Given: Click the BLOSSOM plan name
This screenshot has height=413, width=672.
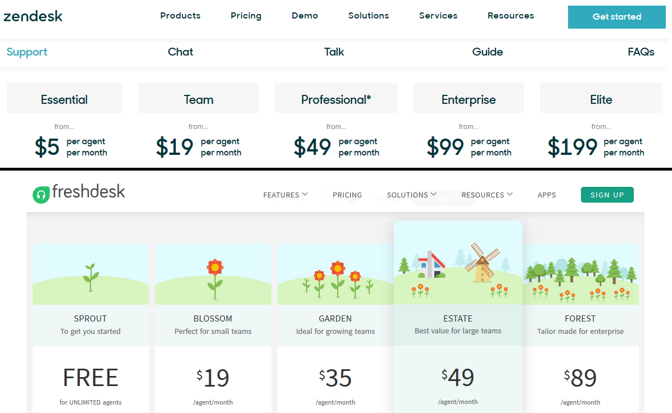Looking at the screenshot, I should (213, 318).
